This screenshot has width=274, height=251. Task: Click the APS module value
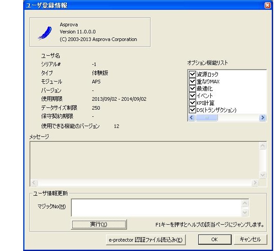[x=96, y=82]
